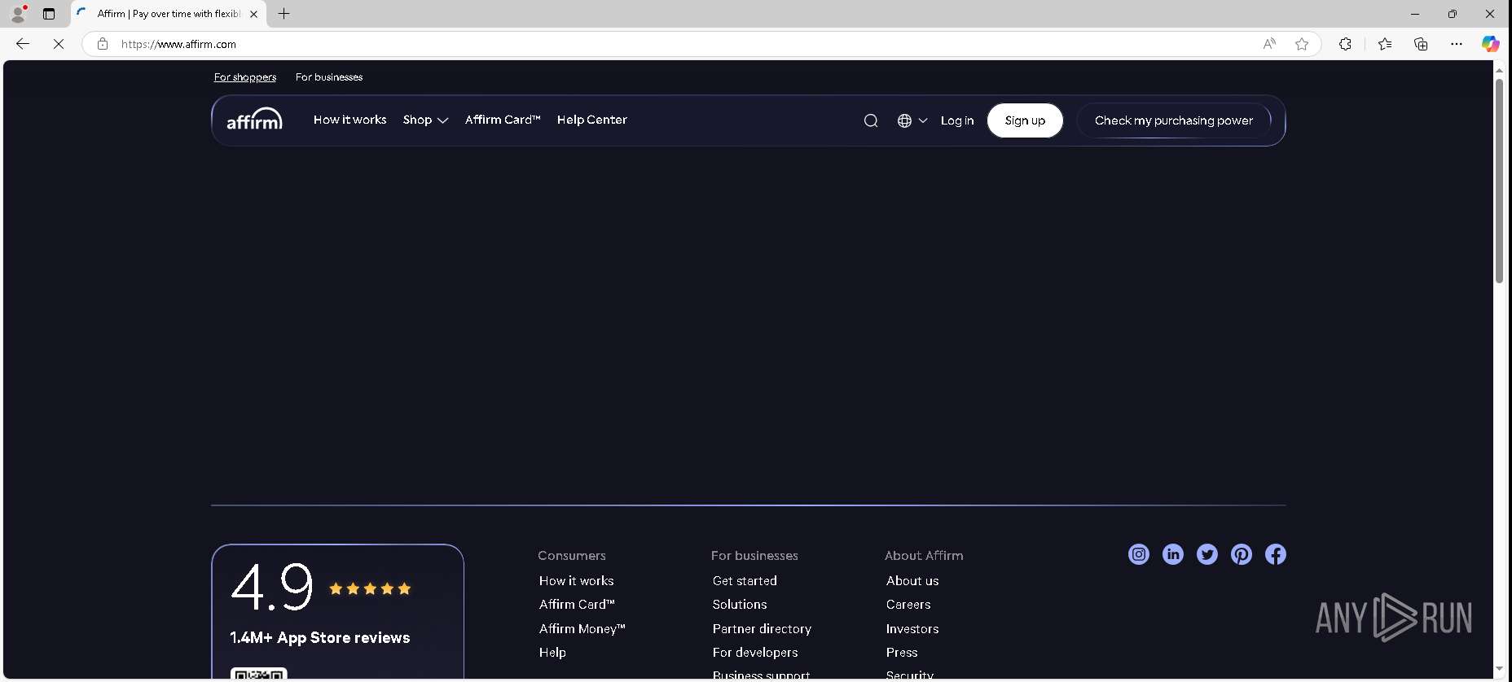Click the five-star rating graphic
The width and height of the screenshot is (1512, 682).
[370, 588]
